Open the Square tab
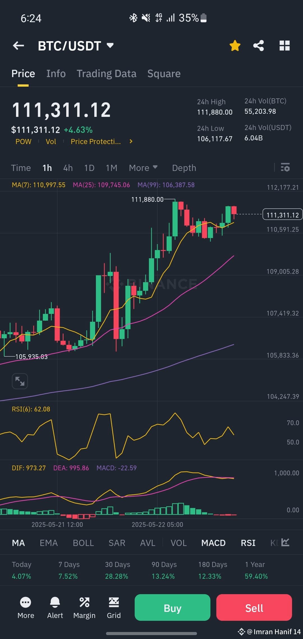 pos(164,74)
